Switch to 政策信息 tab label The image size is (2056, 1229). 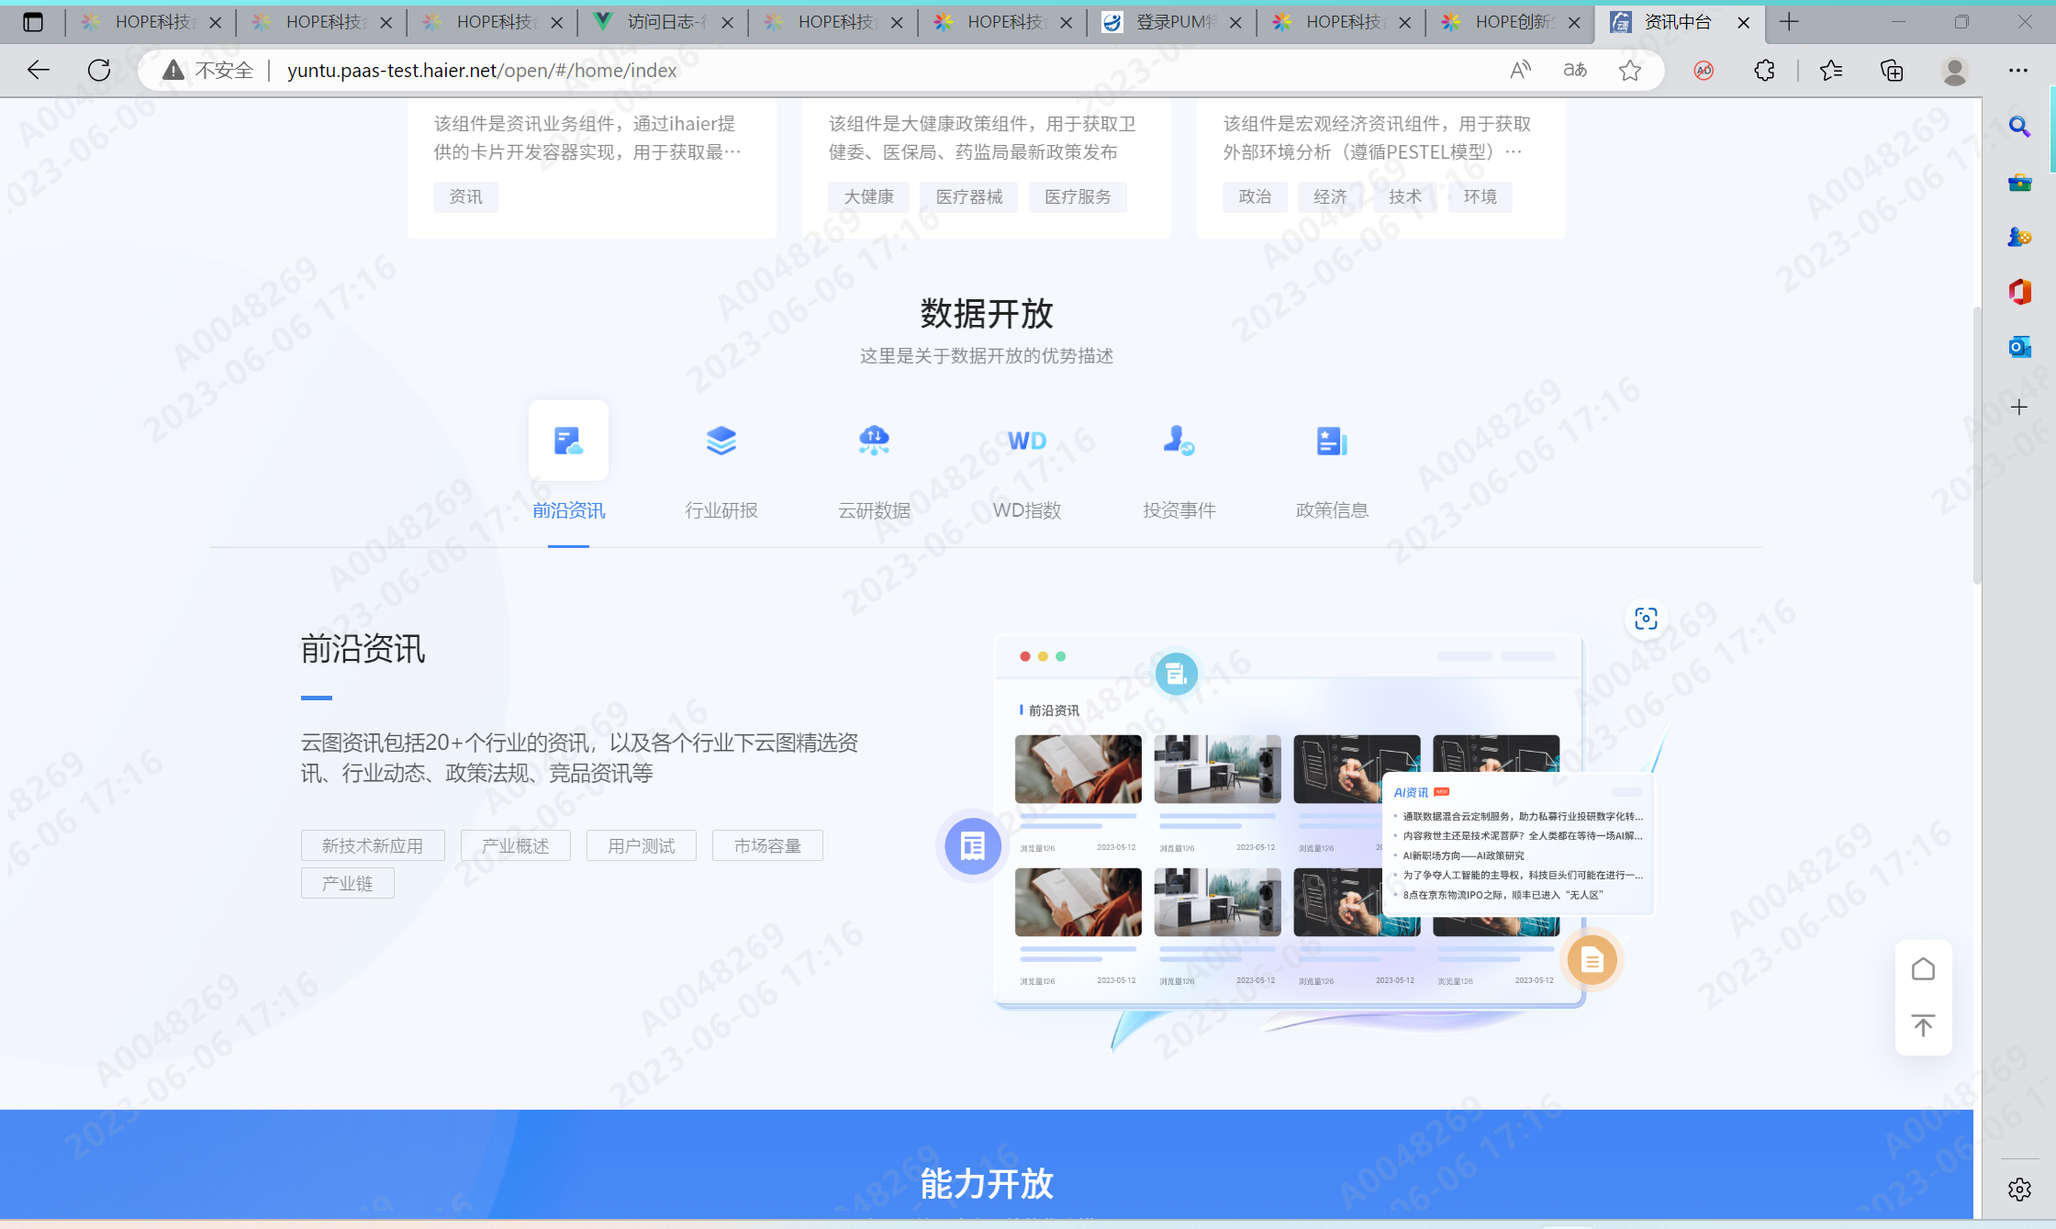[x=1332, y=510]
